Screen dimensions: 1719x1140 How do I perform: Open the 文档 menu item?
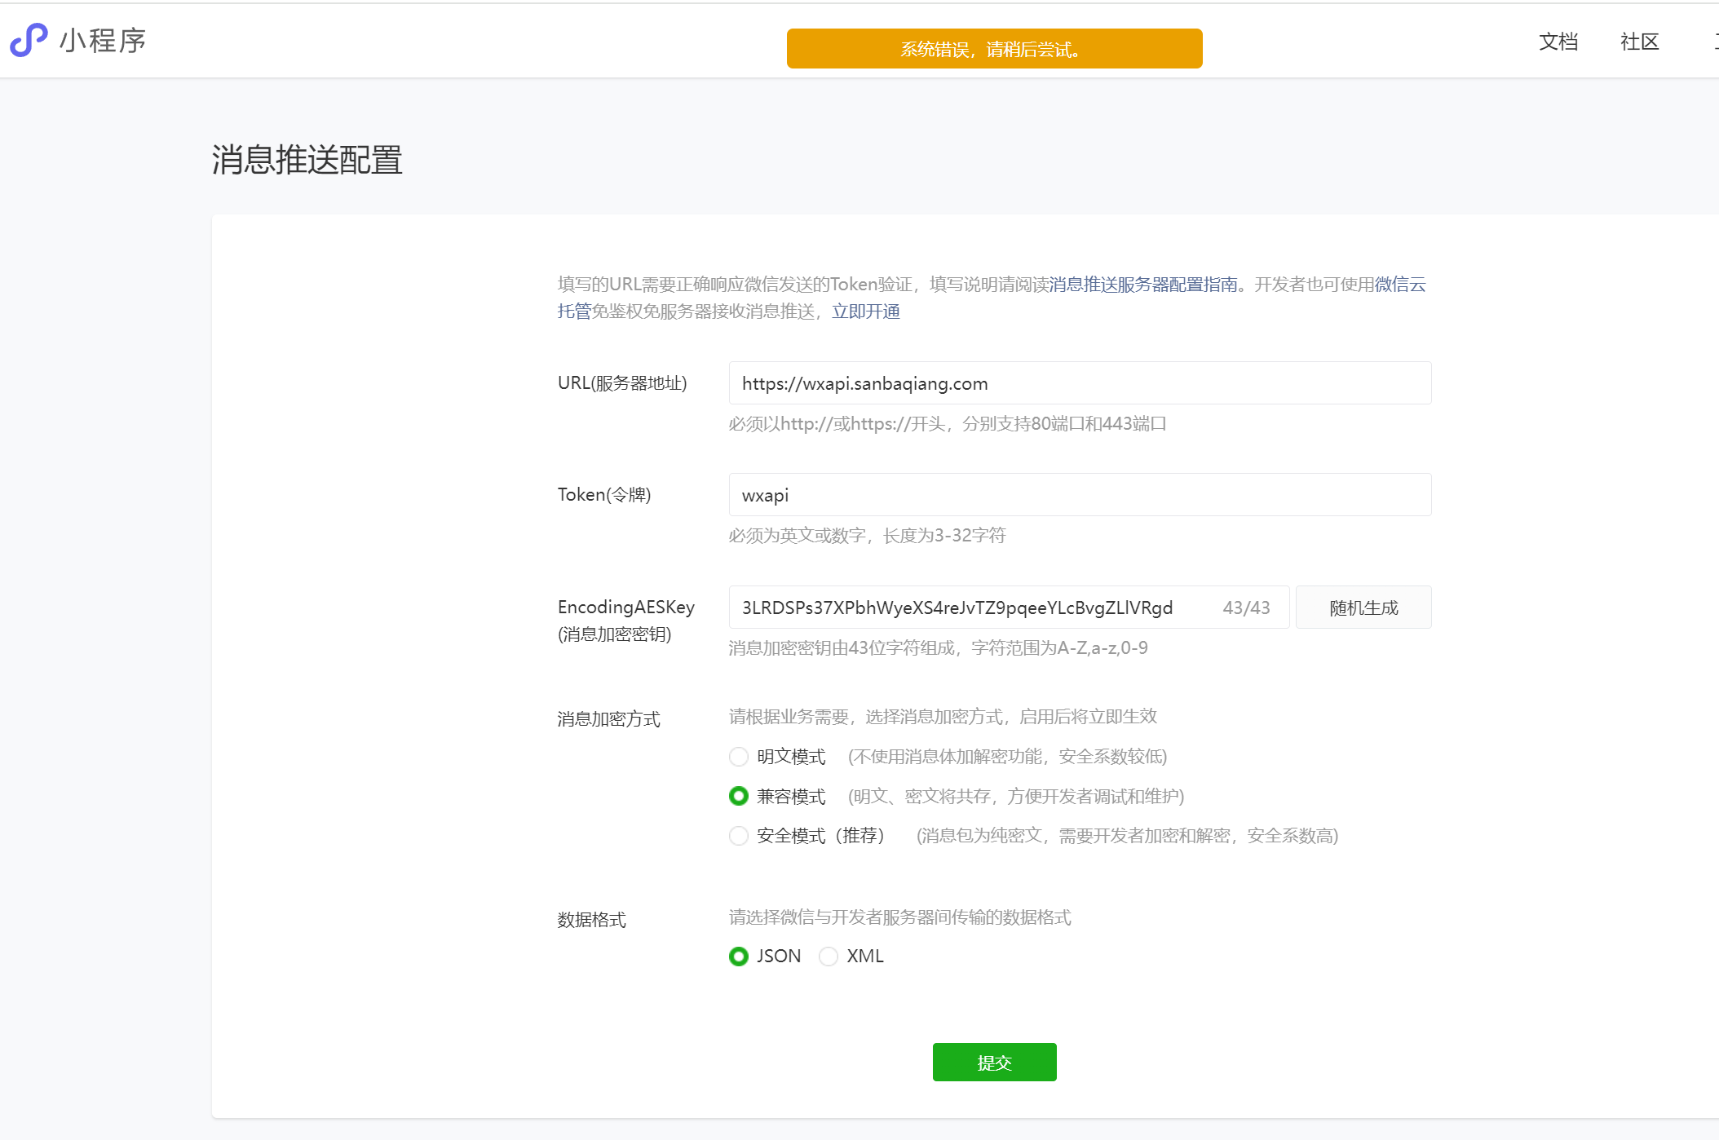1558,42
